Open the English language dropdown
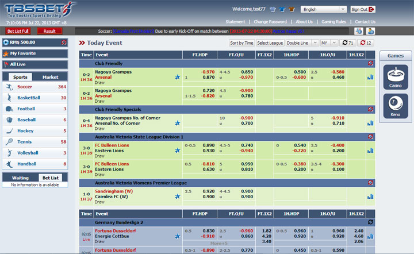Screen dimensions: 414x254 pos(324,10)
